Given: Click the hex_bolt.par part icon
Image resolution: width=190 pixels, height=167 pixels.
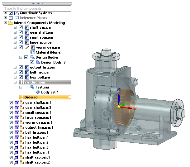Looking at the screenshot, I should 27,78.
